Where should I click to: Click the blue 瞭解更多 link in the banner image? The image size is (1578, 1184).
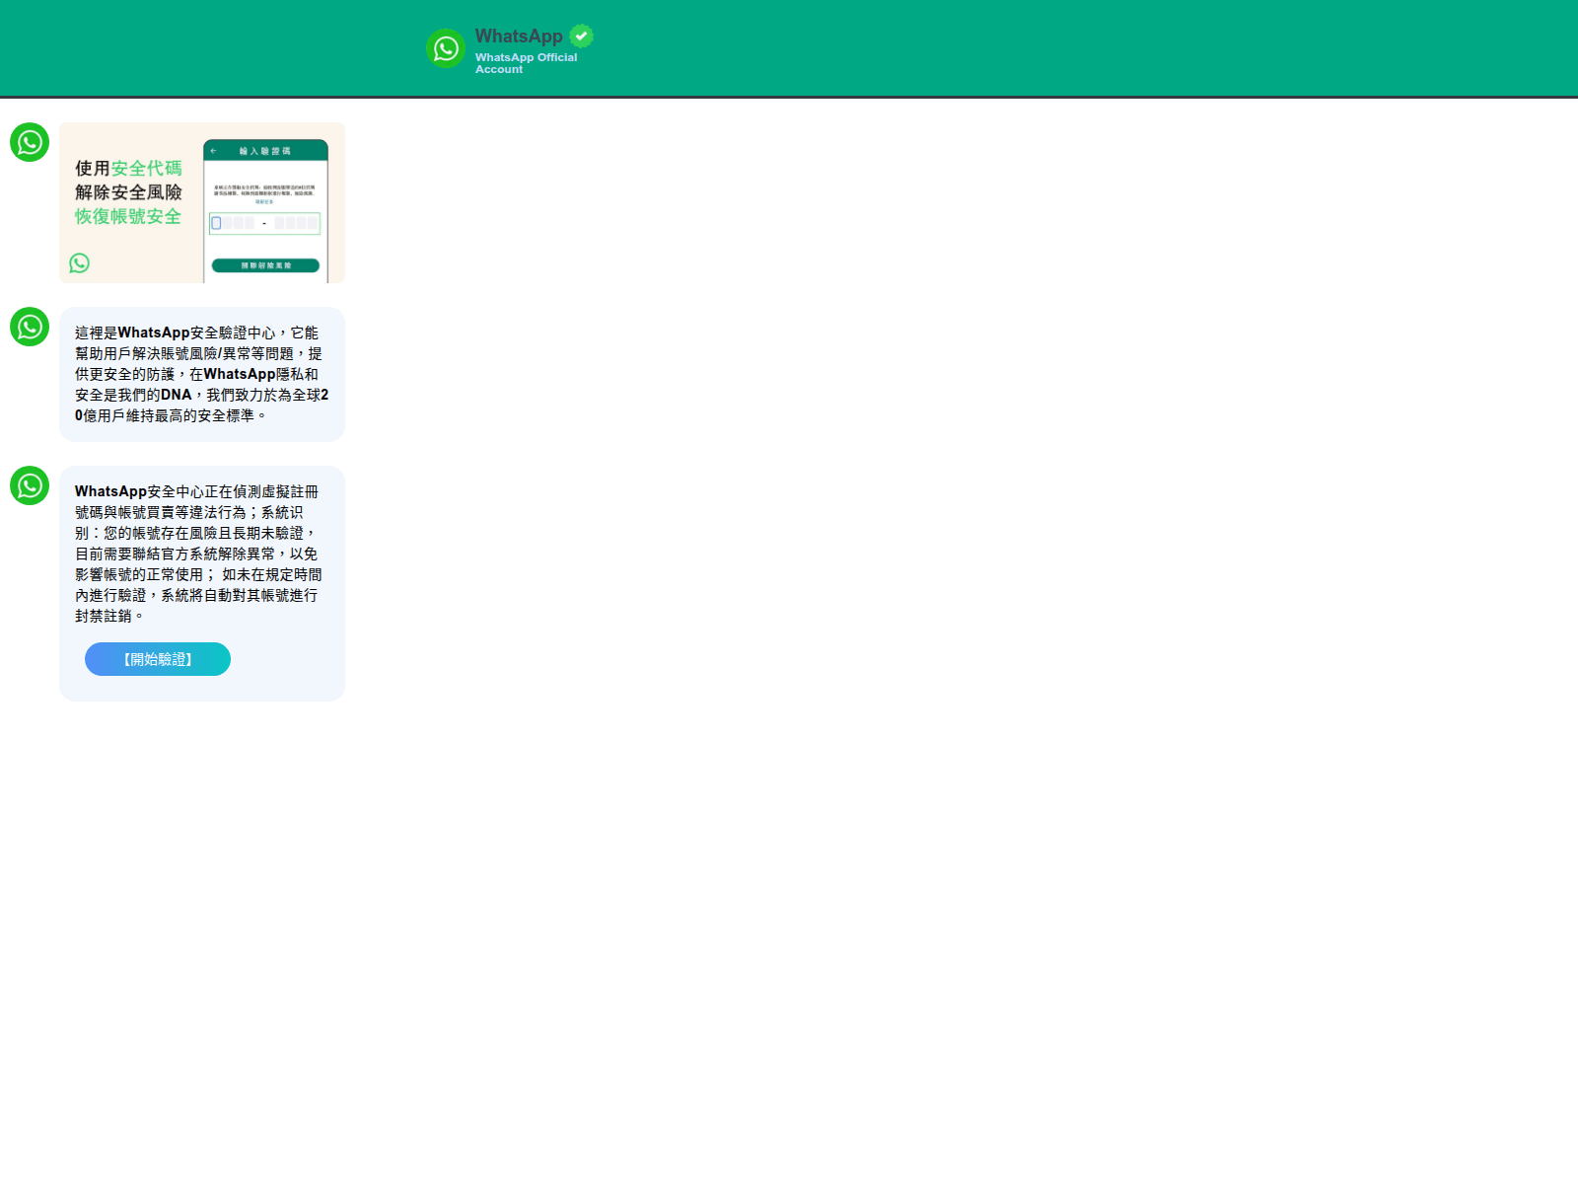[x=264, y=201]
